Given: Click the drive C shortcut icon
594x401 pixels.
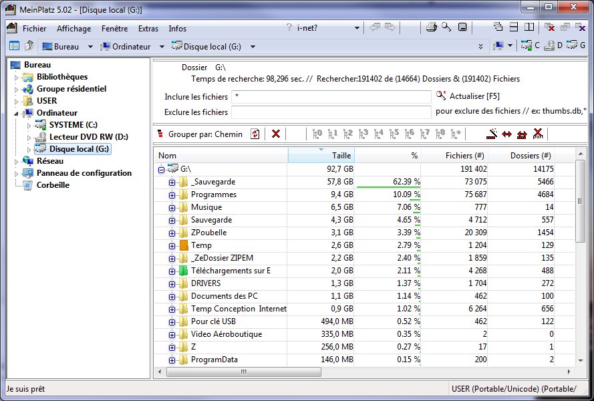Looking at the screenshot, I should (527, 45).
